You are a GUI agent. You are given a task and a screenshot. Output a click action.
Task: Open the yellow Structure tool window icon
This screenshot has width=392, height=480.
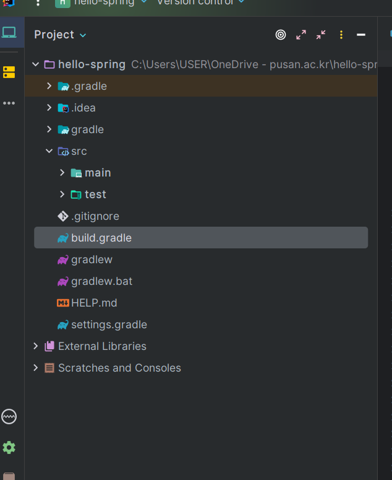coord(9,72)
